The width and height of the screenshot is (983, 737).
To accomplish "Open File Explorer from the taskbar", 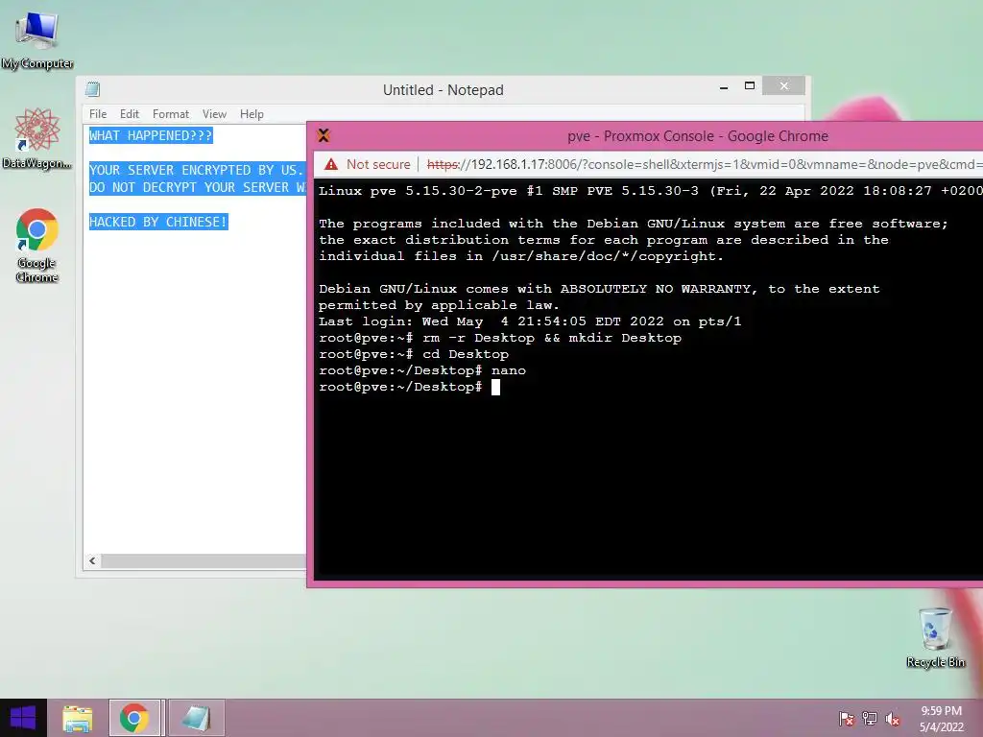I will (x=77, y=718).
